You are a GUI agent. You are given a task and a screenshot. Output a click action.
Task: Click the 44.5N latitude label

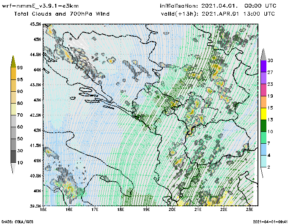(35, 55)
